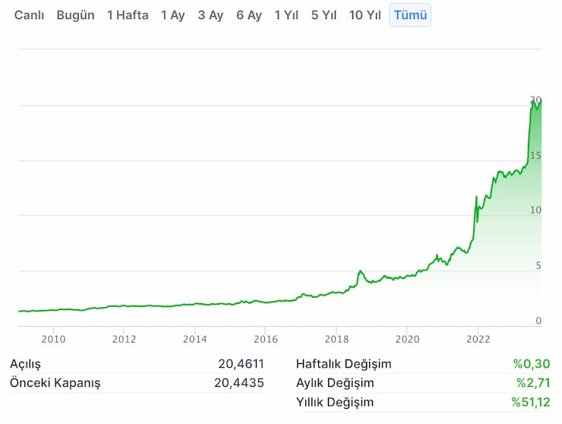Show the 1 Hafta chart range
Screen dimensions: 562x424
[x=128, y=15]
